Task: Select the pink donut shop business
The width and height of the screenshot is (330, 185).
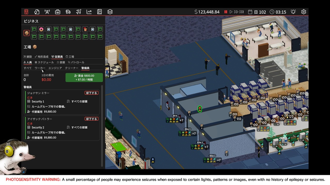Action: 41,29
